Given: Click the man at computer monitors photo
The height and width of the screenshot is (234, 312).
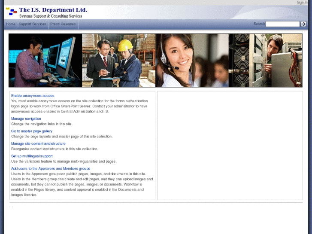Looking at the screenshot, I should [x=45, y=61].
